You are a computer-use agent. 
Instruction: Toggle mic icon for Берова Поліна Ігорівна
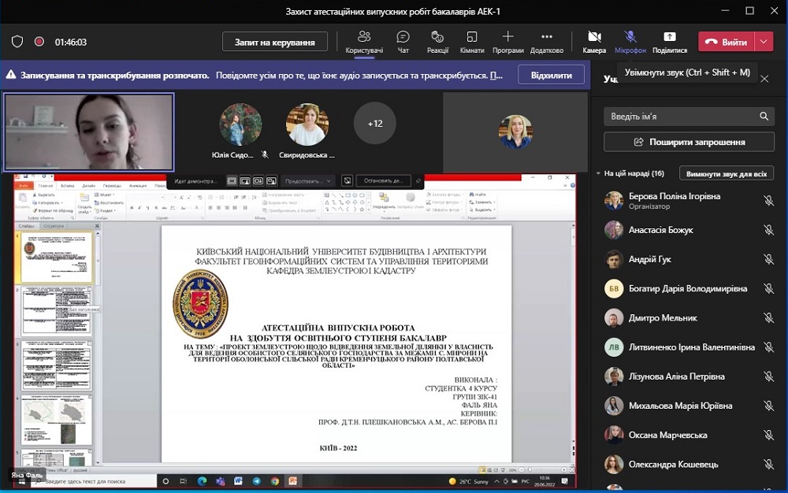coord(768,201)
